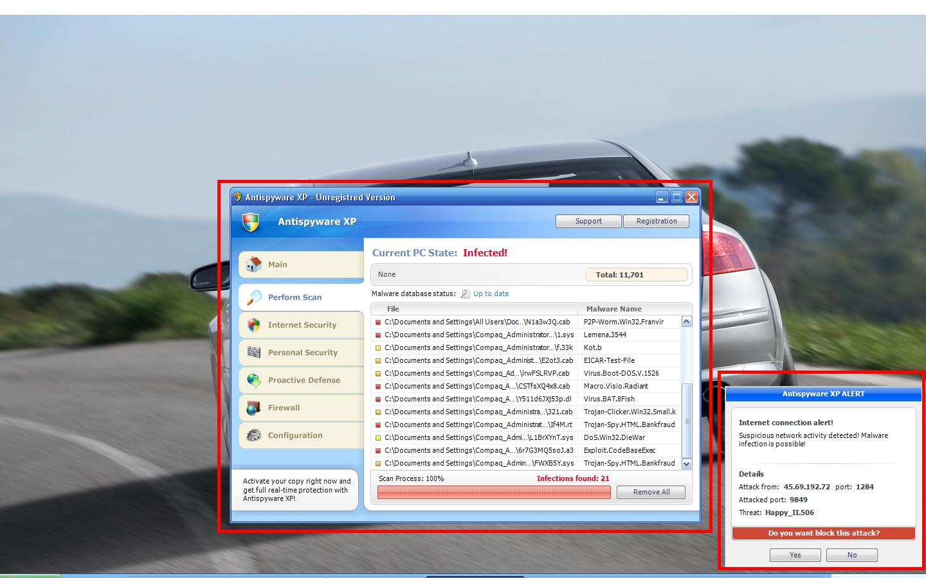Click the Personal Security wall icon
The image size is (926, 578).
coord(254,353)
